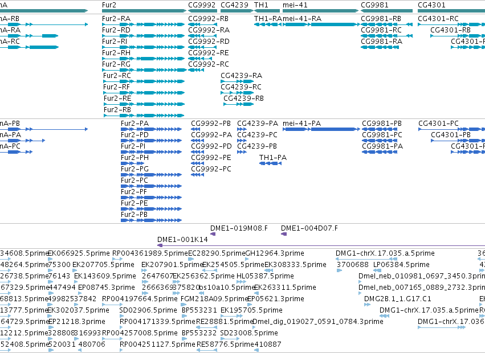The image size is (485, 353).
Task: Click the CG4239-RA transcript label
Action: pos(241,76)
